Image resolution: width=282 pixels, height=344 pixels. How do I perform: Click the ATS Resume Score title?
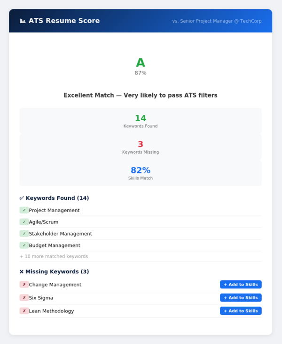64,21
